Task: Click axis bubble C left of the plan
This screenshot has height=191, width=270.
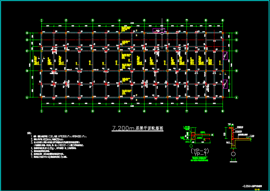Action: point(27,51)
